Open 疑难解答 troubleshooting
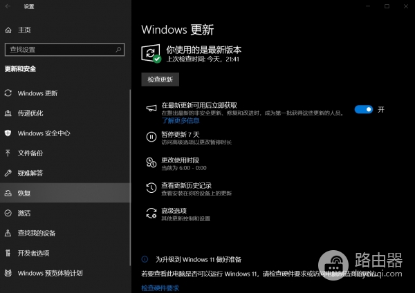Viewport: 415px width, 293px height. [x=30, y=173]
